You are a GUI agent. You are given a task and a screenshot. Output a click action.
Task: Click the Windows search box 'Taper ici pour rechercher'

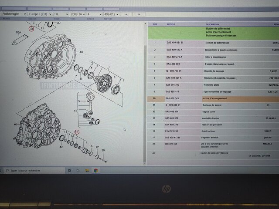34,170
